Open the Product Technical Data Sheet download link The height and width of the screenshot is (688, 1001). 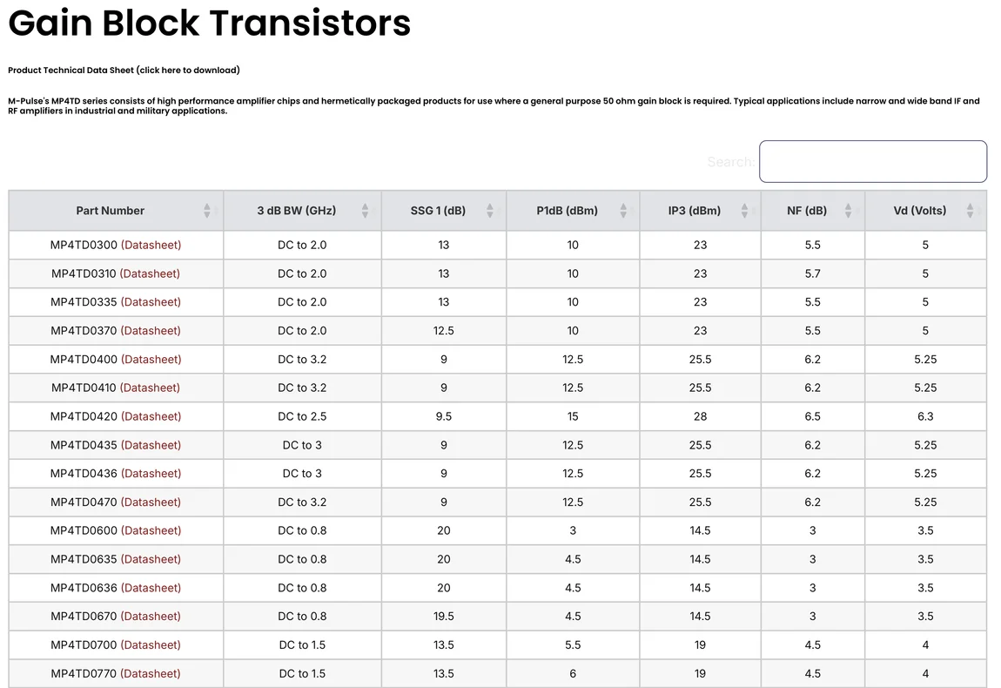tap(124, 70)
